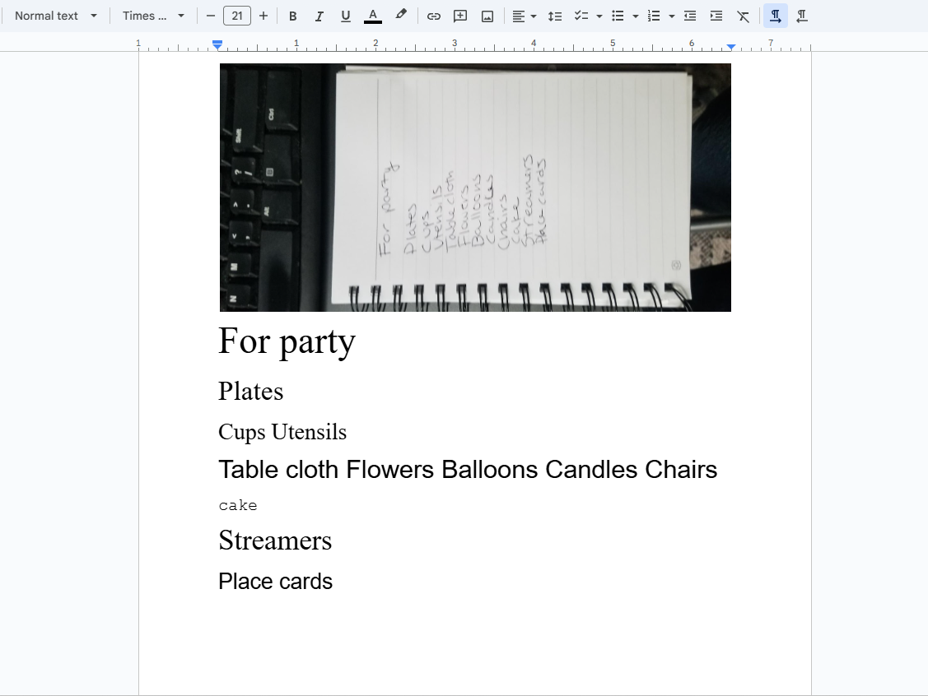Clear formatting with the toolbar icon
The image size is (928, 696).
tap(743, 16)
